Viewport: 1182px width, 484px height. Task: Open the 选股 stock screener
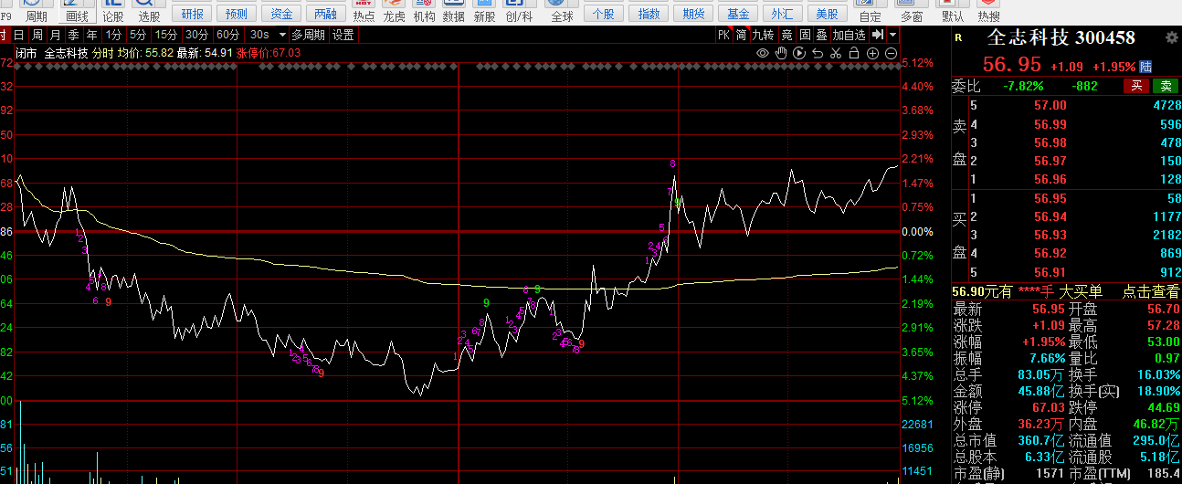148,11
